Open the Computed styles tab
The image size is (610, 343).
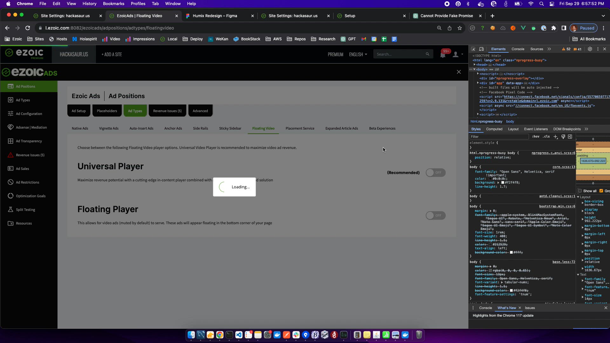point(494,129)
